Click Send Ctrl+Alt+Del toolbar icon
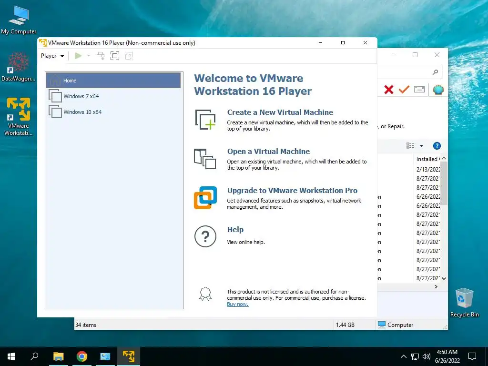The height and width of the screenshot is (366, 488). point(101,56)
